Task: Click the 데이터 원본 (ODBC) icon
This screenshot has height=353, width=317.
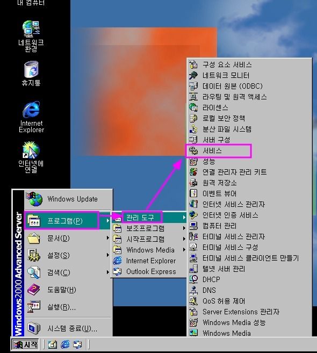Action: coord(193,86)
